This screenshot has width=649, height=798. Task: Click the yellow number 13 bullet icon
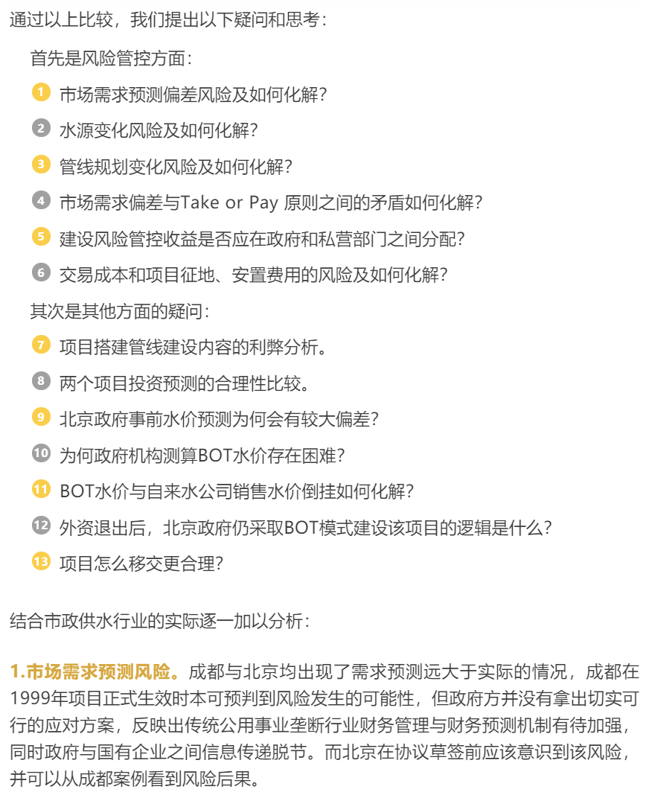click(x=41, y=561)
